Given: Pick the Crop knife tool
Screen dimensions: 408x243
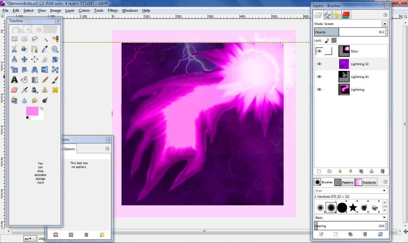Looking at the screenshot, I should [45, 59].
